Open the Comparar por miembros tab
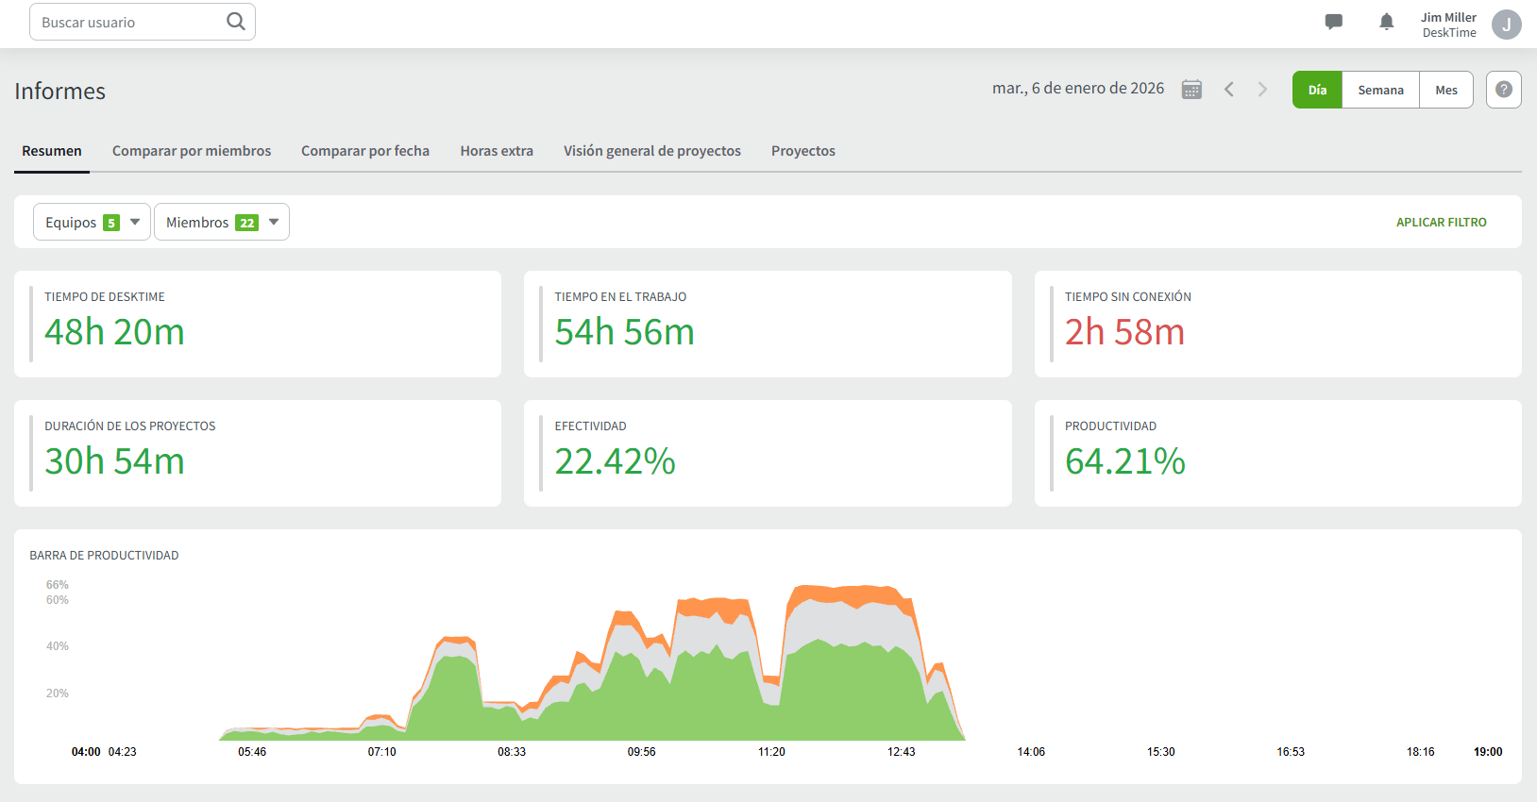Viewport: 1537px width, 802px height. [x=192, y=151]
